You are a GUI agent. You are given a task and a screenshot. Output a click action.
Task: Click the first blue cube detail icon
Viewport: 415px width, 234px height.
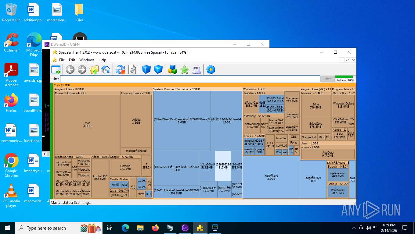click(x=146, y=70)
